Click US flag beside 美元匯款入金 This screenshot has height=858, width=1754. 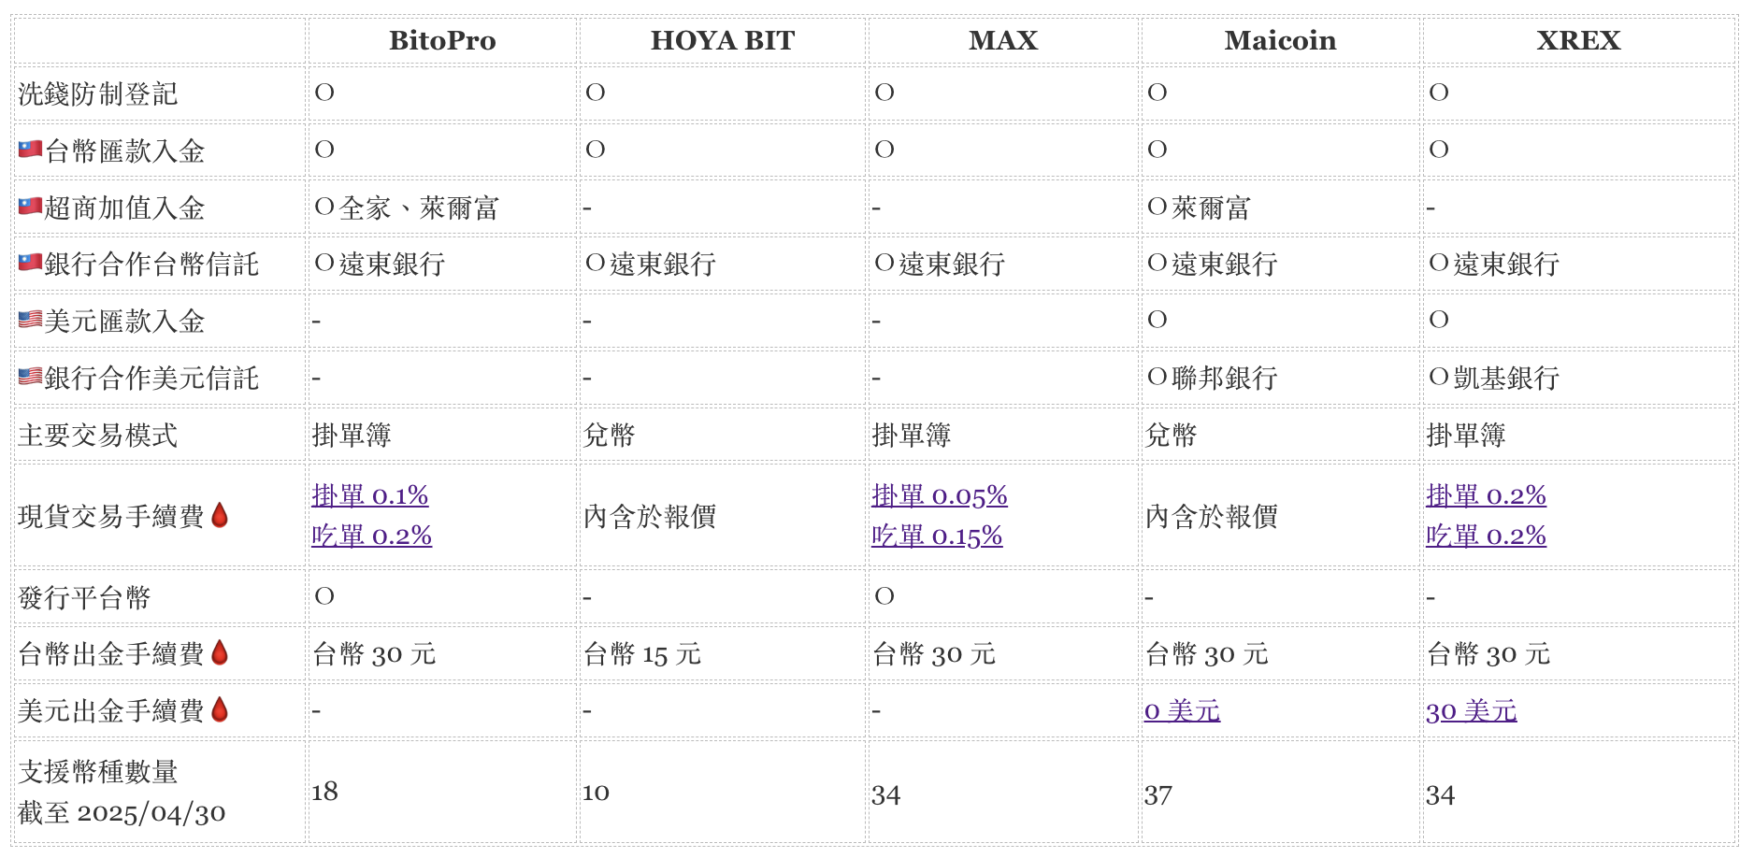point(30,320)
